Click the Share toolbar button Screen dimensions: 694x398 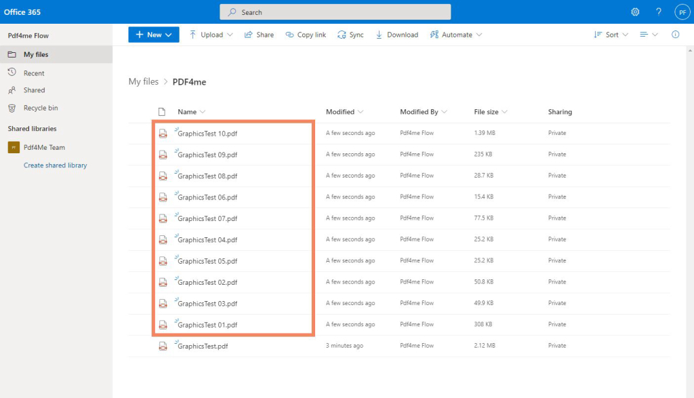(259, 35)
